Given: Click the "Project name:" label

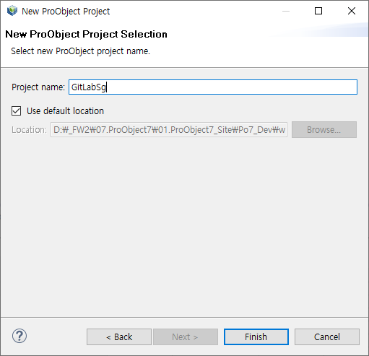Looking at the screenshot, I should (x=38, y=87).
